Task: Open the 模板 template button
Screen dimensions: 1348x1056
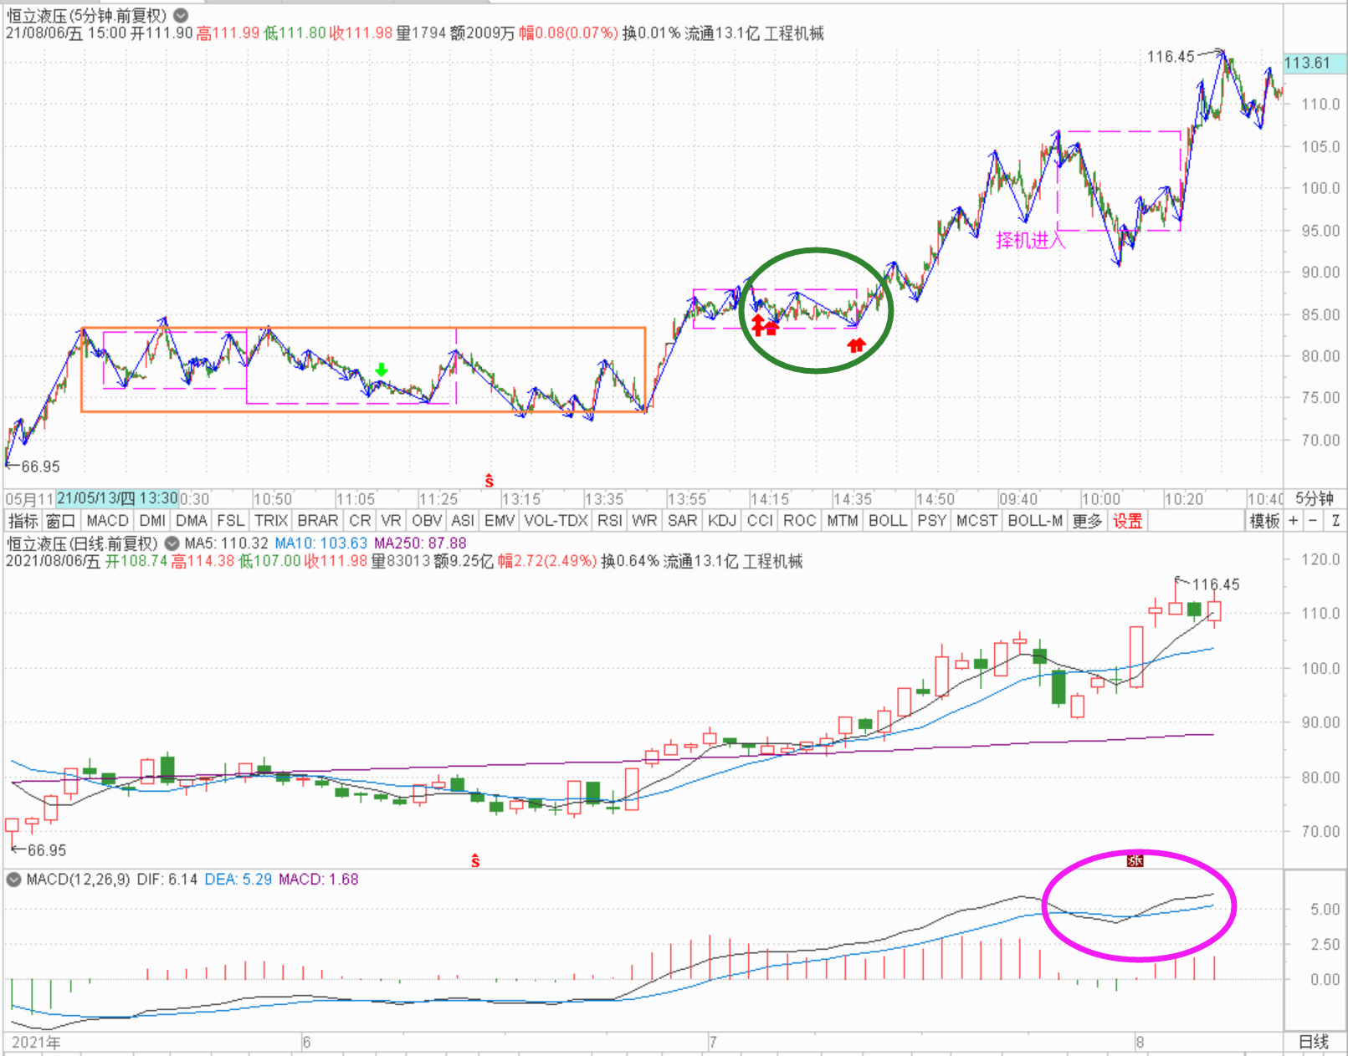Action: coord(1264,521)
